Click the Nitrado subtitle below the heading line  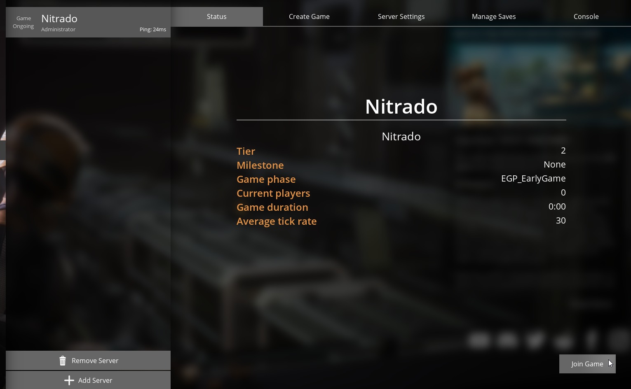coord(401,137)
